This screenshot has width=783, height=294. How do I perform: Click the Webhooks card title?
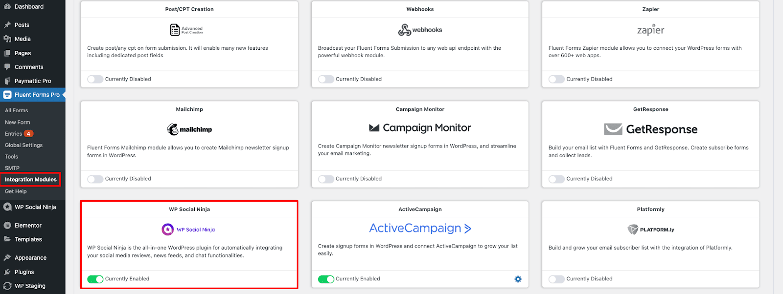click(x=420, y=9)
